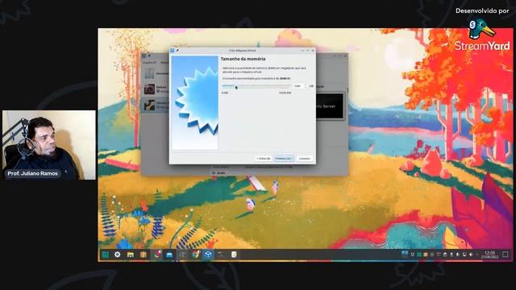
Task: Click the VirtualBox icon in dialog title bar
Action: coord(172,50)
